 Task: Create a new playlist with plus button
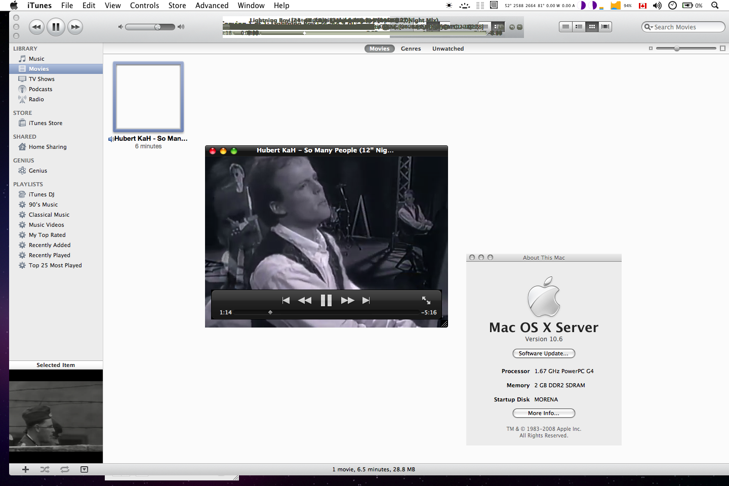coord(25,469)
